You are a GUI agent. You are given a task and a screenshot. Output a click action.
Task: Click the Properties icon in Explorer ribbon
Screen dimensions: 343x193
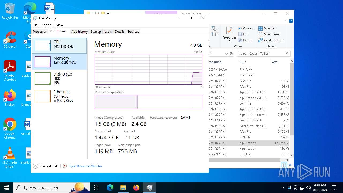(x=229, y=31)
